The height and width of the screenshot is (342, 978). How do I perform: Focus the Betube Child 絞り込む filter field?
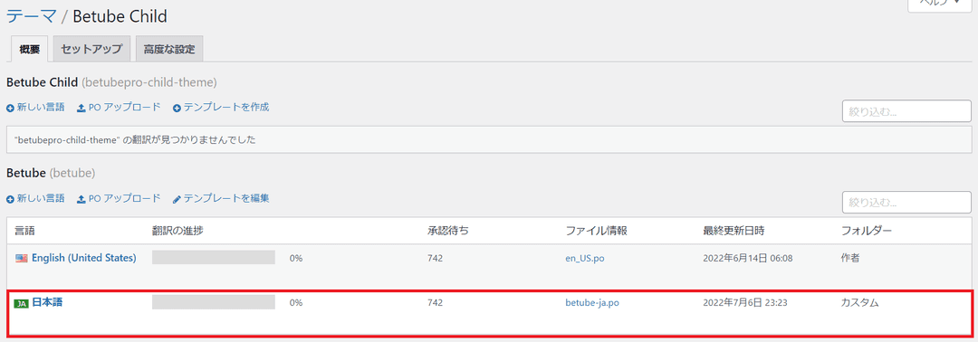tap(906, 111)
